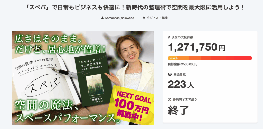Click the NEXT GOAL 100万円 yellow banner

(132, 105)
